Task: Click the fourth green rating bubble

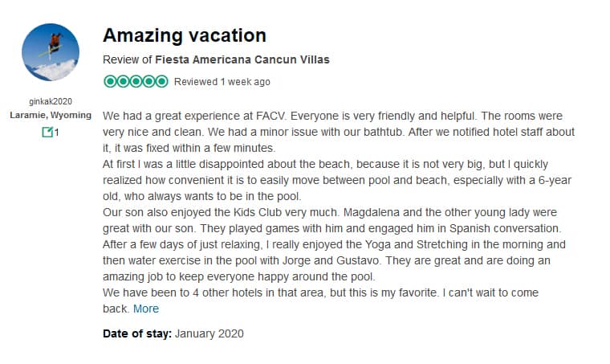Action: click(x=148, y=81)
